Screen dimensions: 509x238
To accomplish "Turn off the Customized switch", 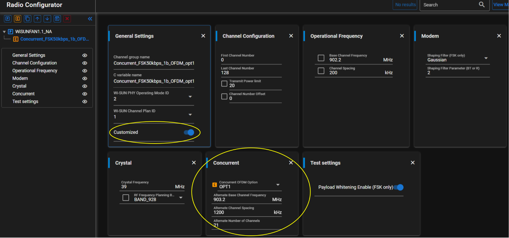I will point(189,132).
